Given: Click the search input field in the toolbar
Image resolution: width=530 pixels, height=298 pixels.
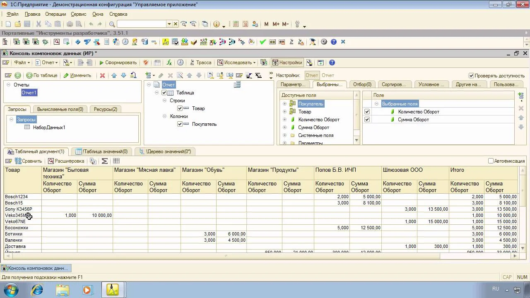Looking at the screenshot, I should 142,24.
